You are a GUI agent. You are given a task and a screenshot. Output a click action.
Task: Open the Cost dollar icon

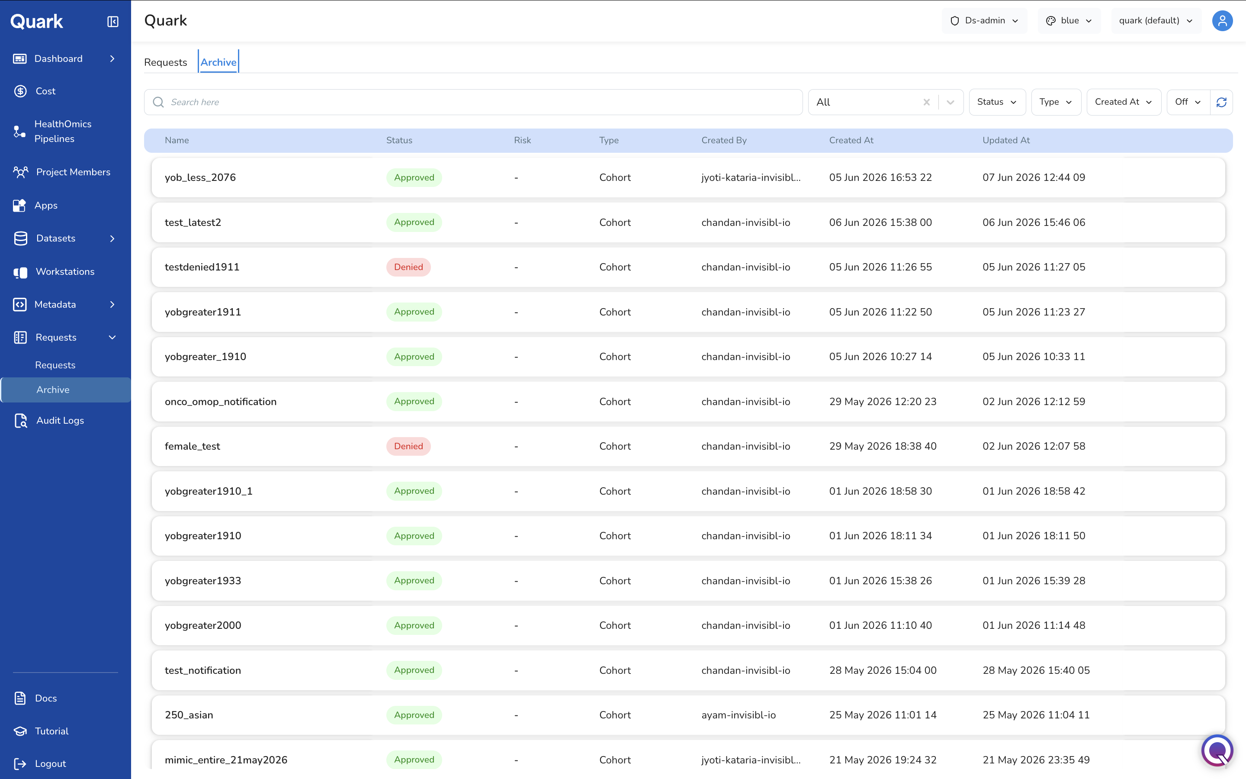20,91
